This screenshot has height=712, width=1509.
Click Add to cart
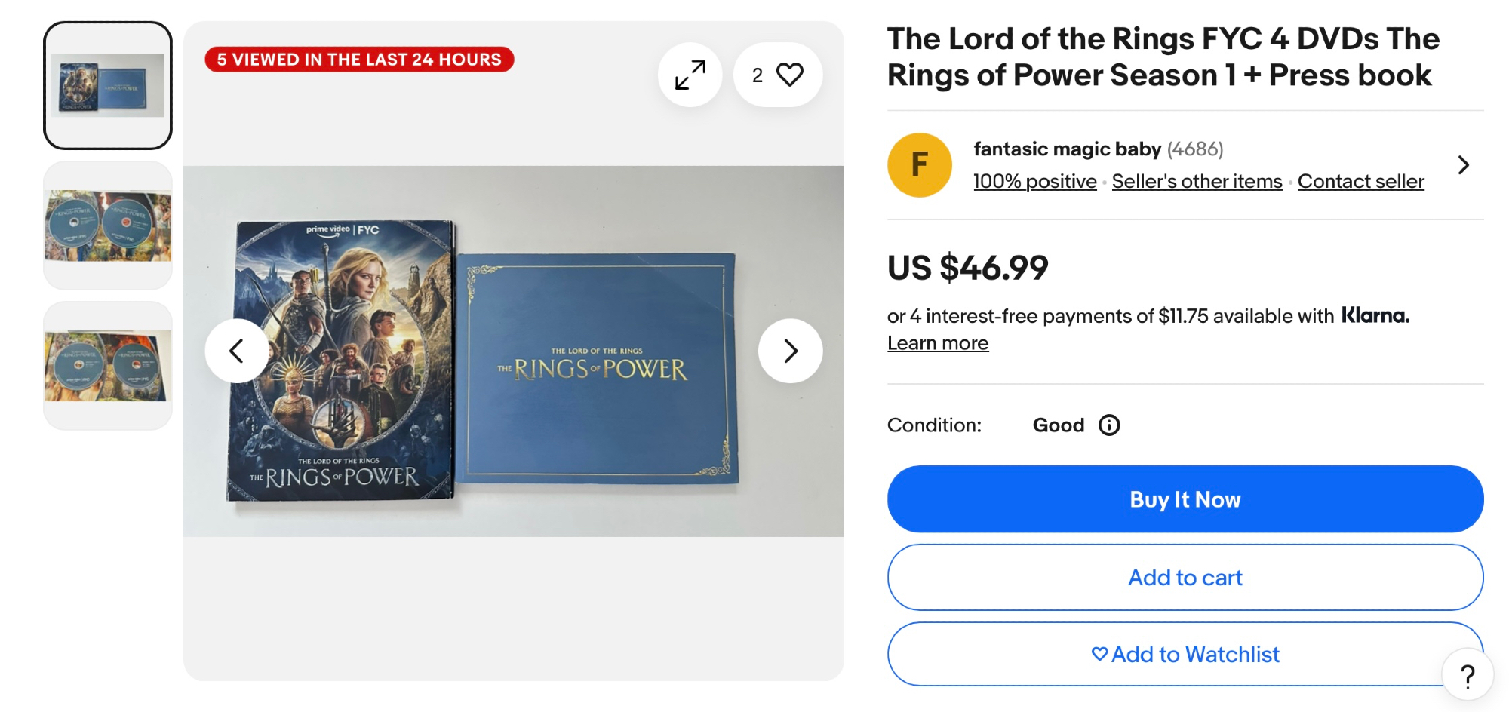click(1185, 578)
